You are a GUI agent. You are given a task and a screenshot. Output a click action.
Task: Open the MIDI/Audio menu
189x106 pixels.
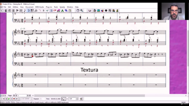click(40, 7)
